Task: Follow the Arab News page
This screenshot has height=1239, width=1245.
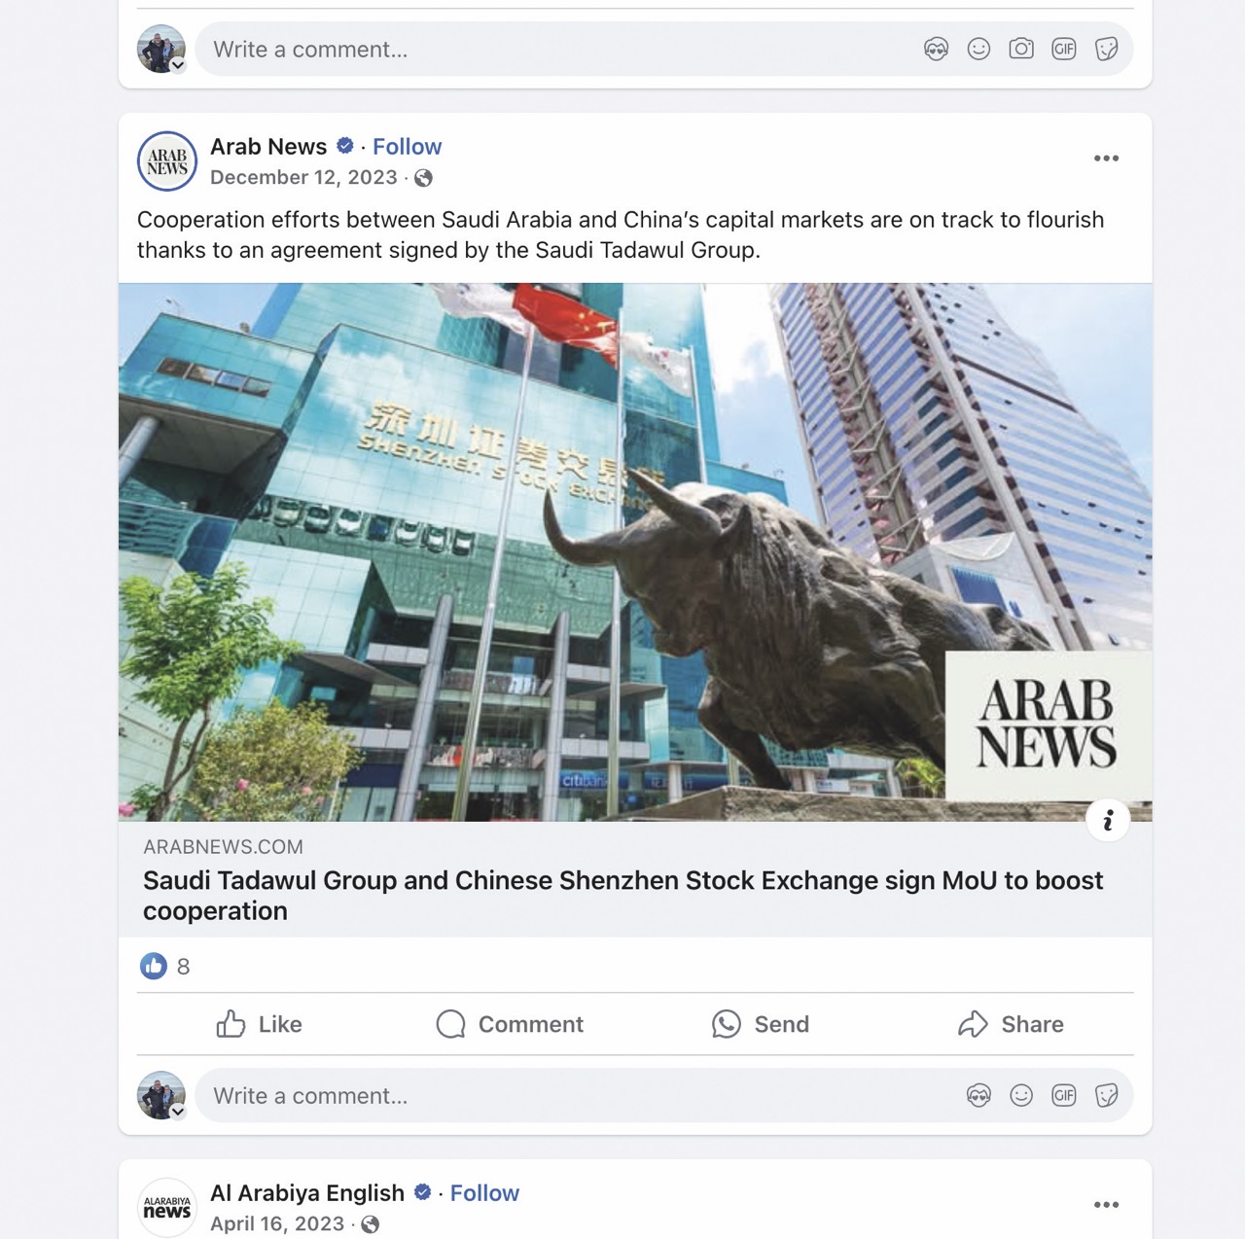Action: pos(407,147)
